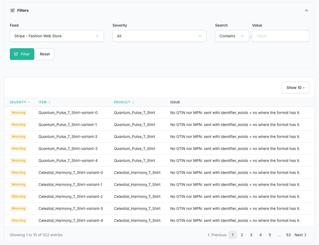Go to page 3
The width and height of the screenshot is (319, 245).
pos(251,235)
